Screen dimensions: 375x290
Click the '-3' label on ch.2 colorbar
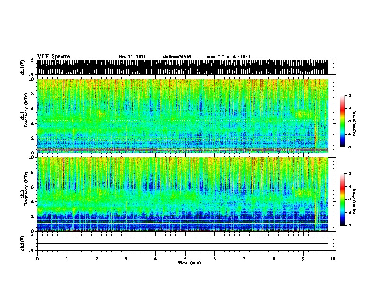point(349,174)
